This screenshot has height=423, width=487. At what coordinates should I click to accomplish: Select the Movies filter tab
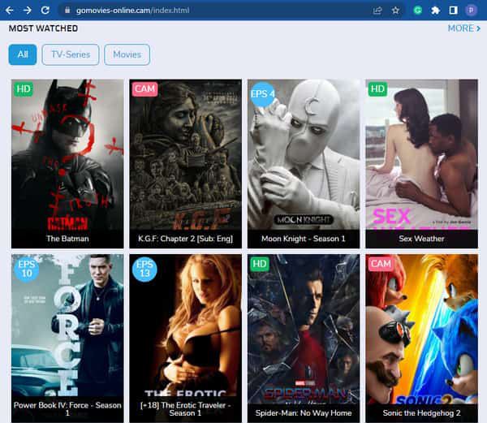coord(127,54)
